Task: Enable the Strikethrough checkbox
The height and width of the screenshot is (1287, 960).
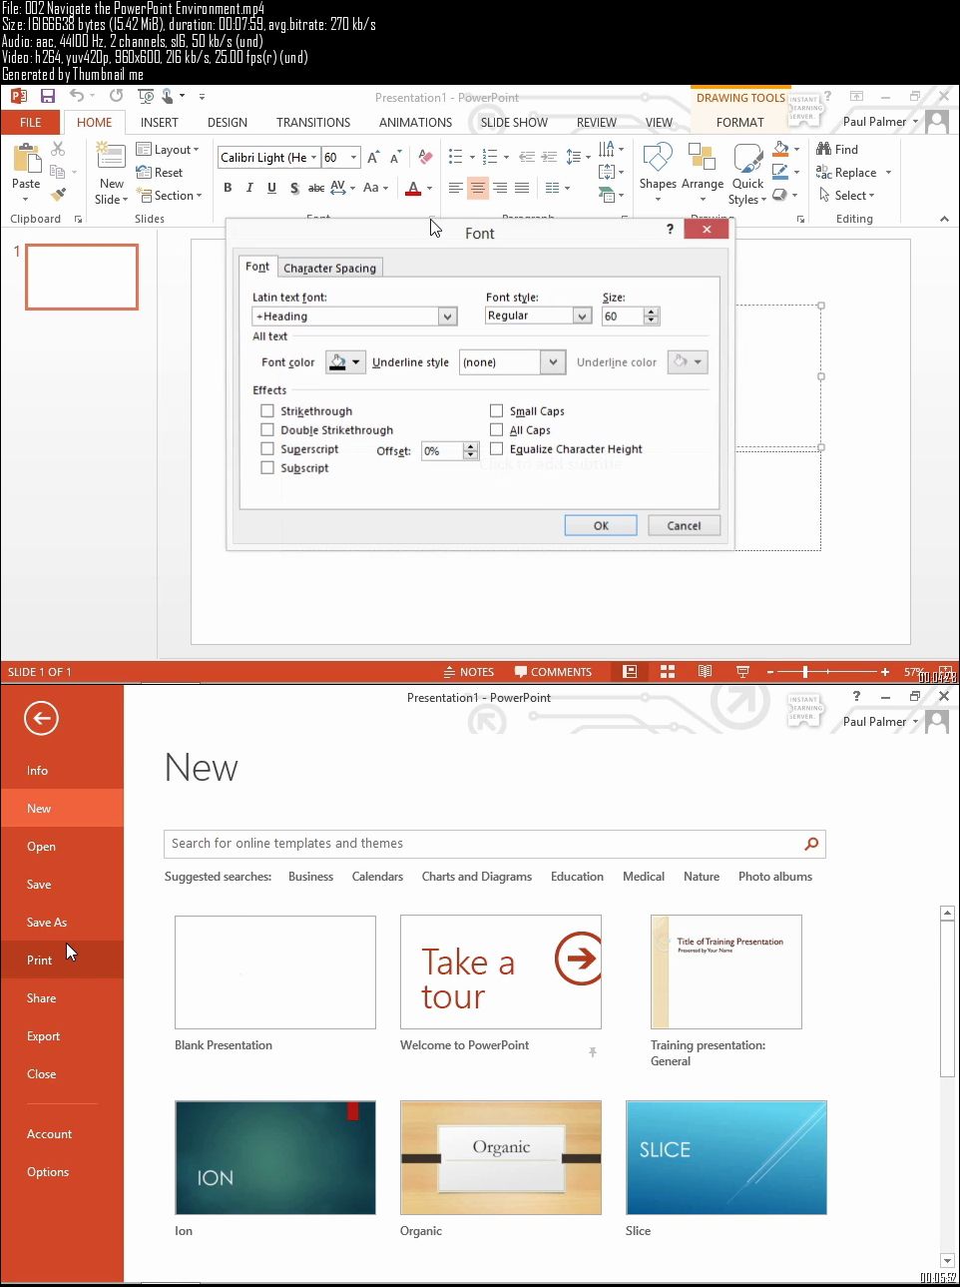Action: tap(266, 410)
